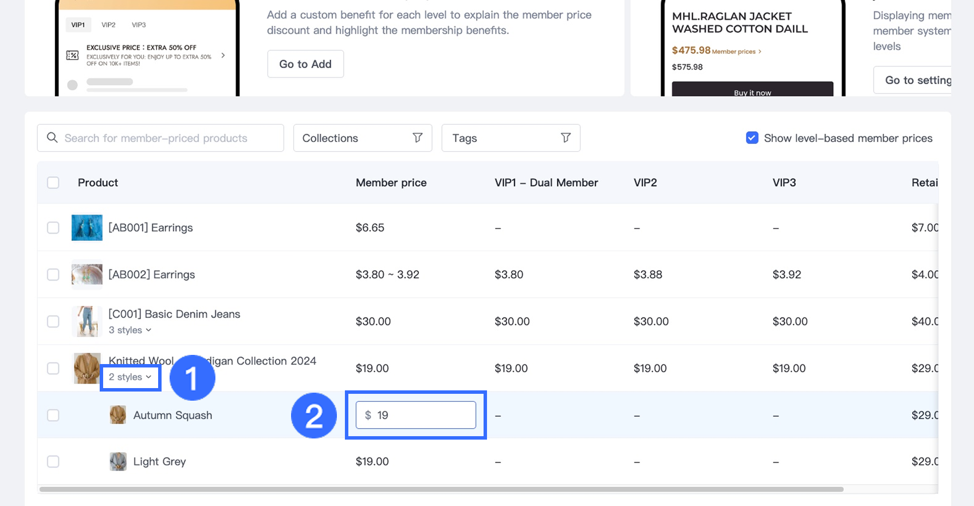Viewport: 974px width, 506px height.
Task: Click the Autumn Squash variant thumbnail
Action: pos(118,415)
